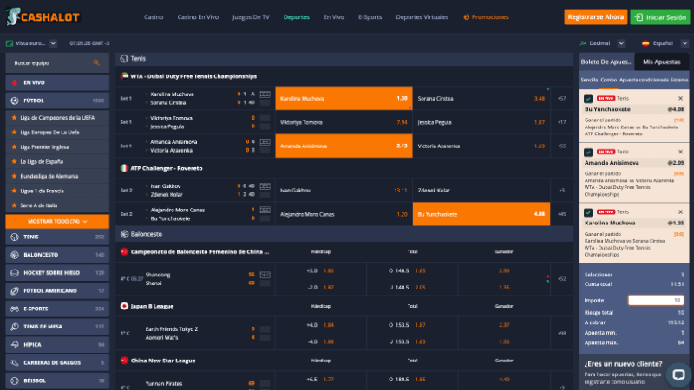The height and width of the screenshot is (390, 694).
Task: Remove Karolina Muchova from bet slip
Action: click(680, 211)
